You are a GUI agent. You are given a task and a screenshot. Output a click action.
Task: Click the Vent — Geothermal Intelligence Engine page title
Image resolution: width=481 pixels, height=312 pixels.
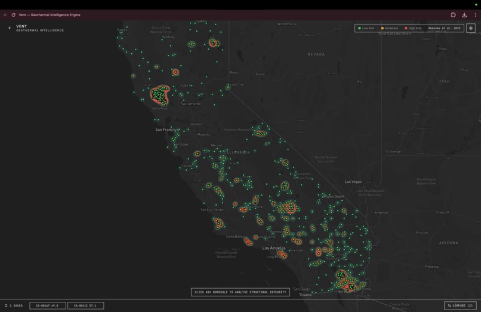50,15
